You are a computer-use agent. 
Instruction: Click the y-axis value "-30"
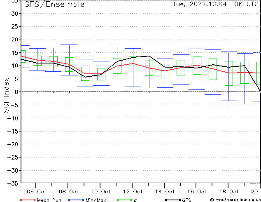[x=13, y=171]
